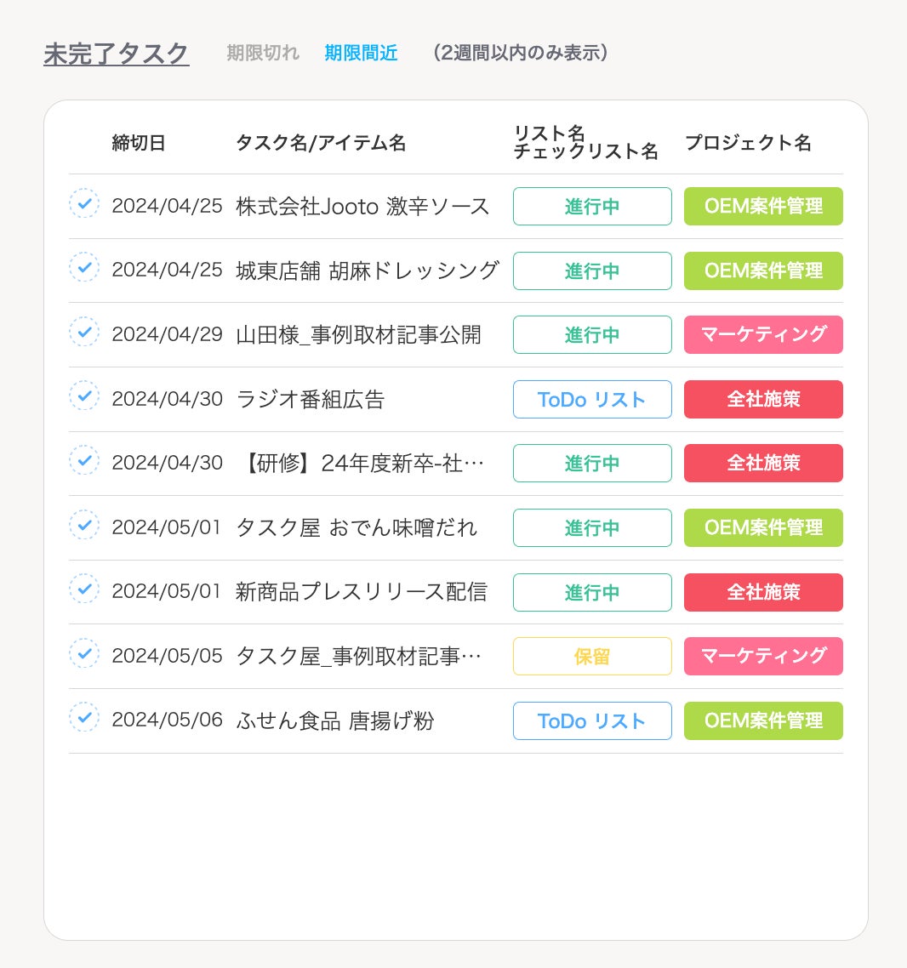Screen dimensions: 907x968
Task: Open the task 新商品プレスリリース配信
Action: point(362,592)
